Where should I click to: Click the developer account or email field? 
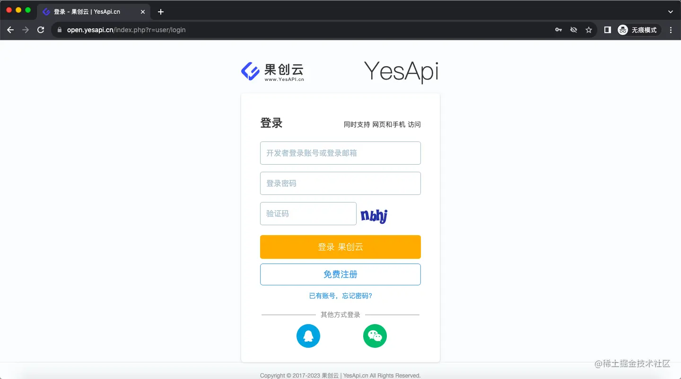[340, 153]
